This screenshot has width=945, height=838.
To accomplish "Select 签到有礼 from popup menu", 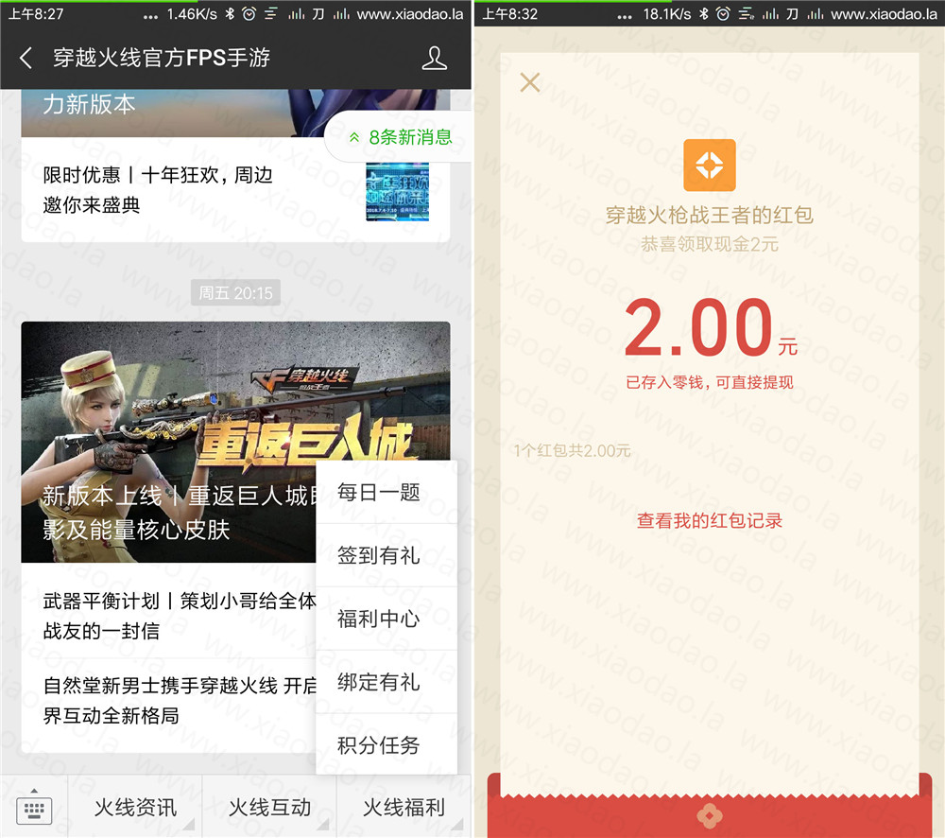I will click(387, 555).
